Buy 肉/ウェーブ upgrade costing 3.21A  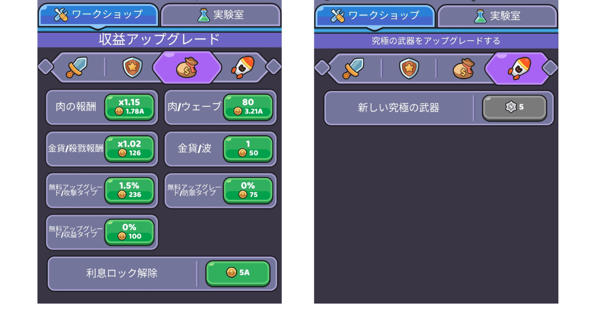point(248,107)
